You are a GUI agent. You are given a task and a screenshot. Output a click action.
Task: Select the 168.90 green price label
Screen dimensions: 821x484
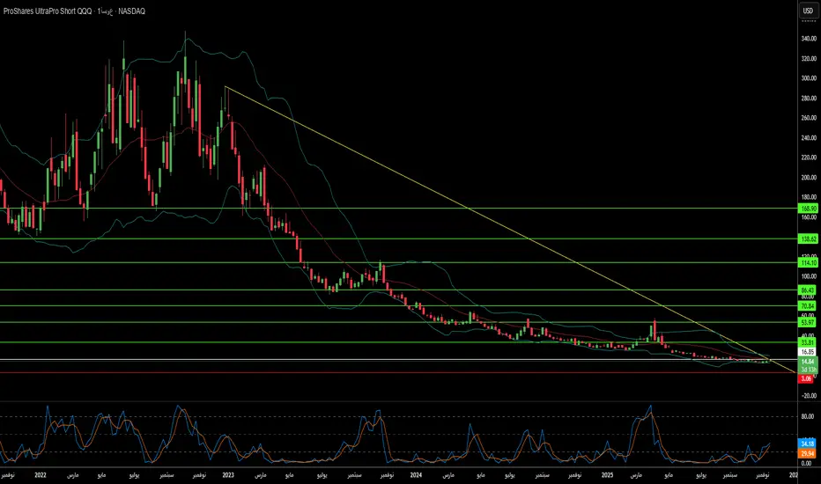[808, 209]
